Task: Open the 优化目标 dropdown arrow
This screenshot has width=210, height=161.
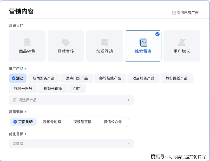Action: (129, 144)
